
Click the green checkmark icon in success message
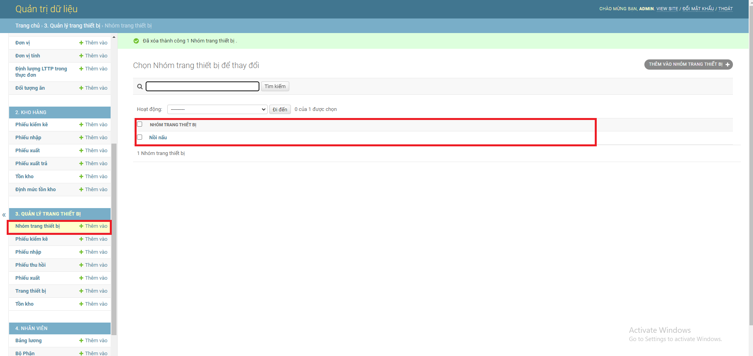[x=136, y=41]
